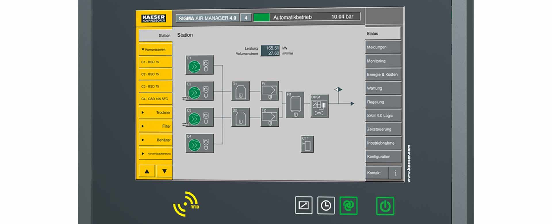
Task: Open the Konfiguration menu
Action: 383,157
